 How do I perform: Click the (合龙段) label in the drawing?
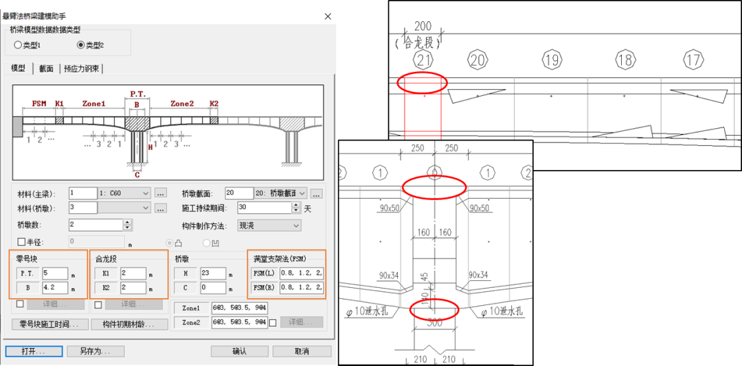(x=416, y=45)
